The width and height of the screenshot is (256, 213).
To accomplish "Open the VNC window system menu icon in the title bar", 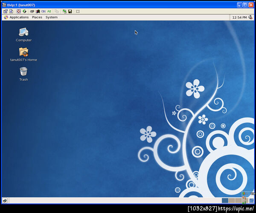I will coord(4,5).
